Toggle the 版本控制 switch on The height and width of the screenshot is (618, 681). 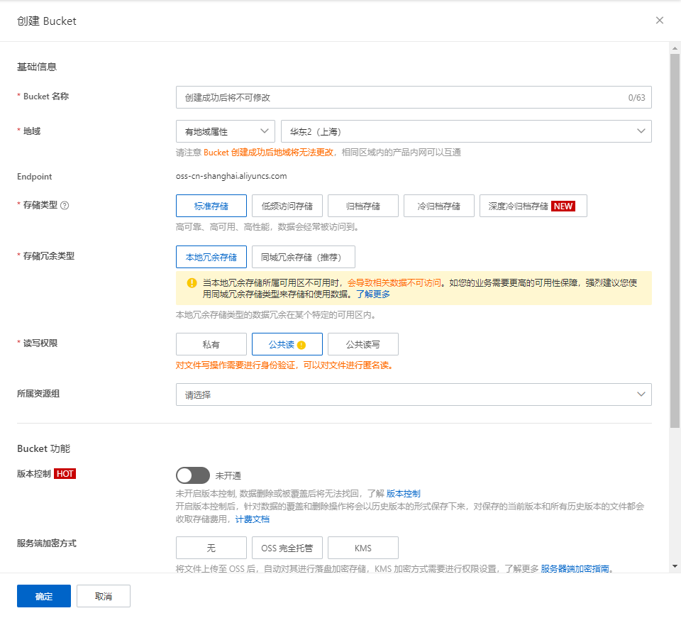click(193, 475)
